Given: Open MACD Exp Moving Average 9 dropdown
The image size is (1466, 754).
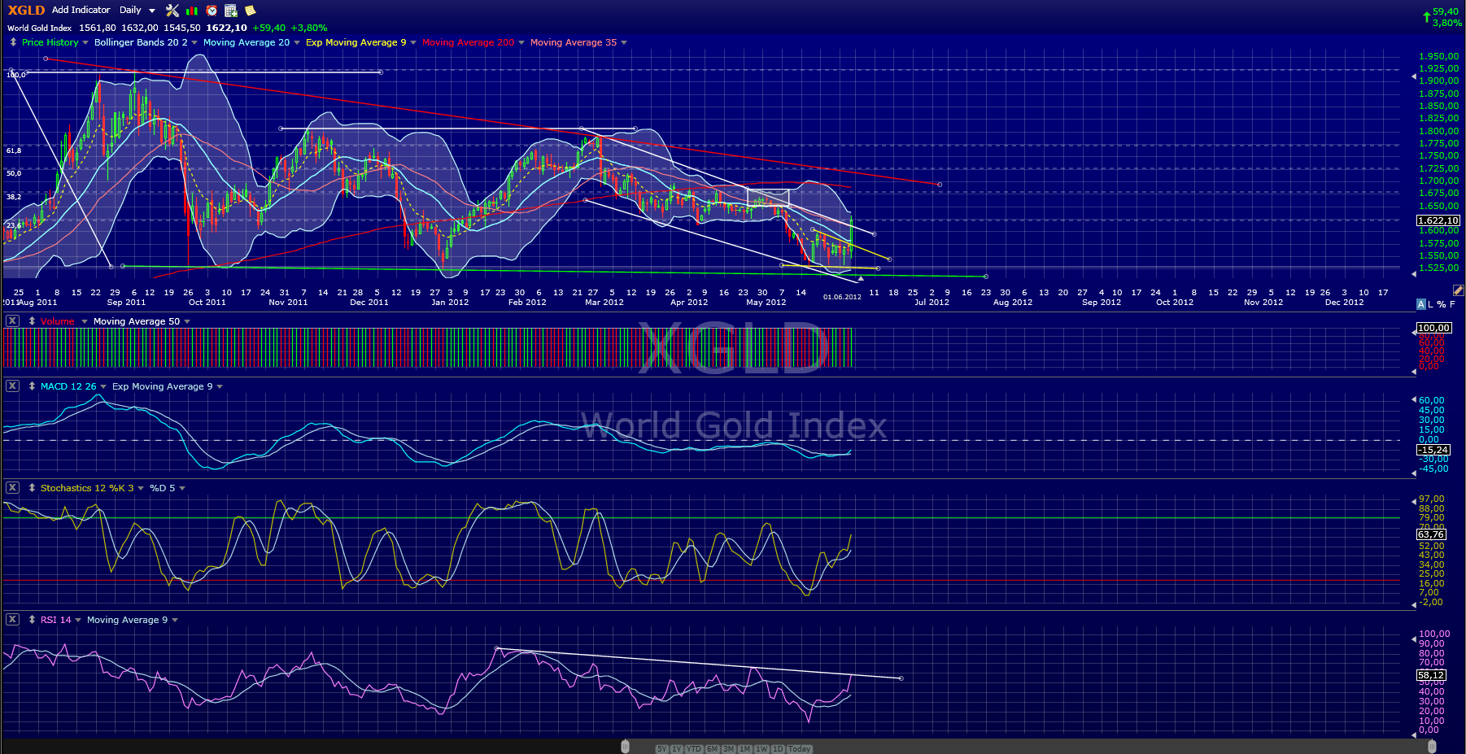Looking at the screenshot, I should click(x=220, y=387).
